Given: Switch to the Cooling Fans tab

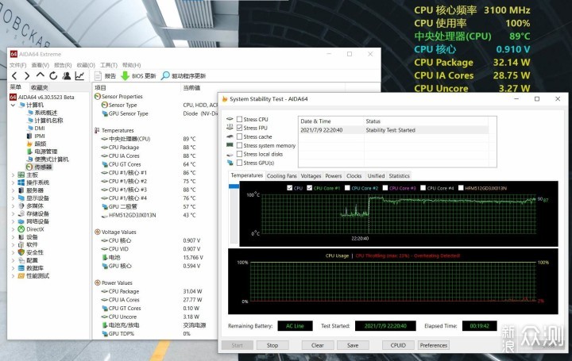Looking at the screenshot, I should click(x=281, y=175).
